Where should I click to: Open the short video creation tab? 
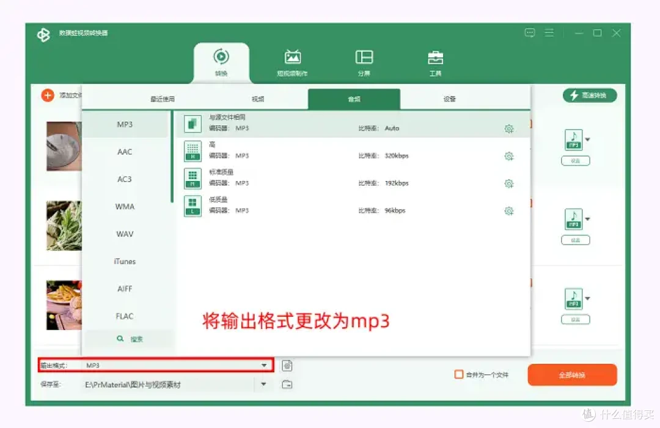292,62
